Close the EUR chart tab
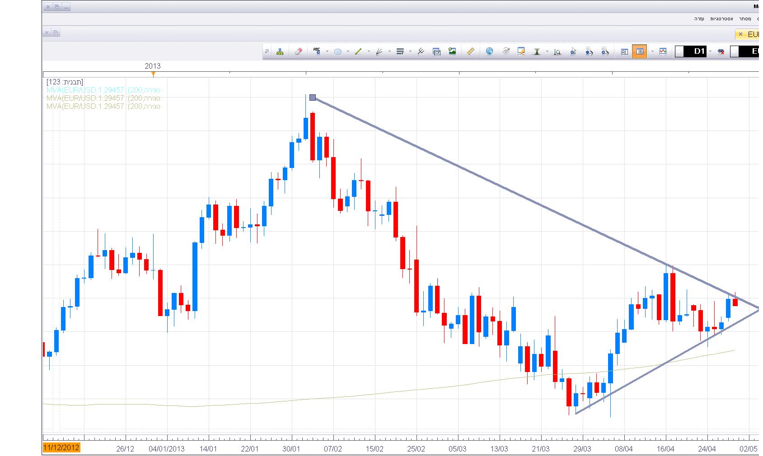The height and width of the screenshot is (456, 763). pyautogui.click(x=740, y=34)
